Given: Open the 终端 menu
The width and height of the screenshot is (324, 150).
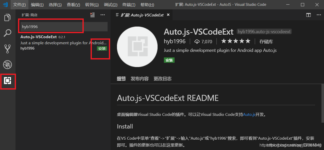Looking at the screenshot, I should tap(129, 5).
